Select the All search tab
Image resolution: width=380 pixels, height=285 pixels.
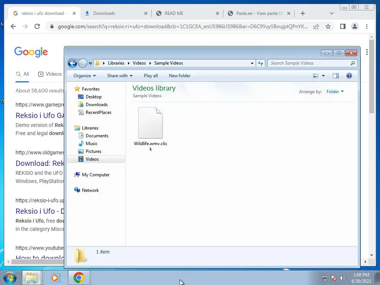22,74
